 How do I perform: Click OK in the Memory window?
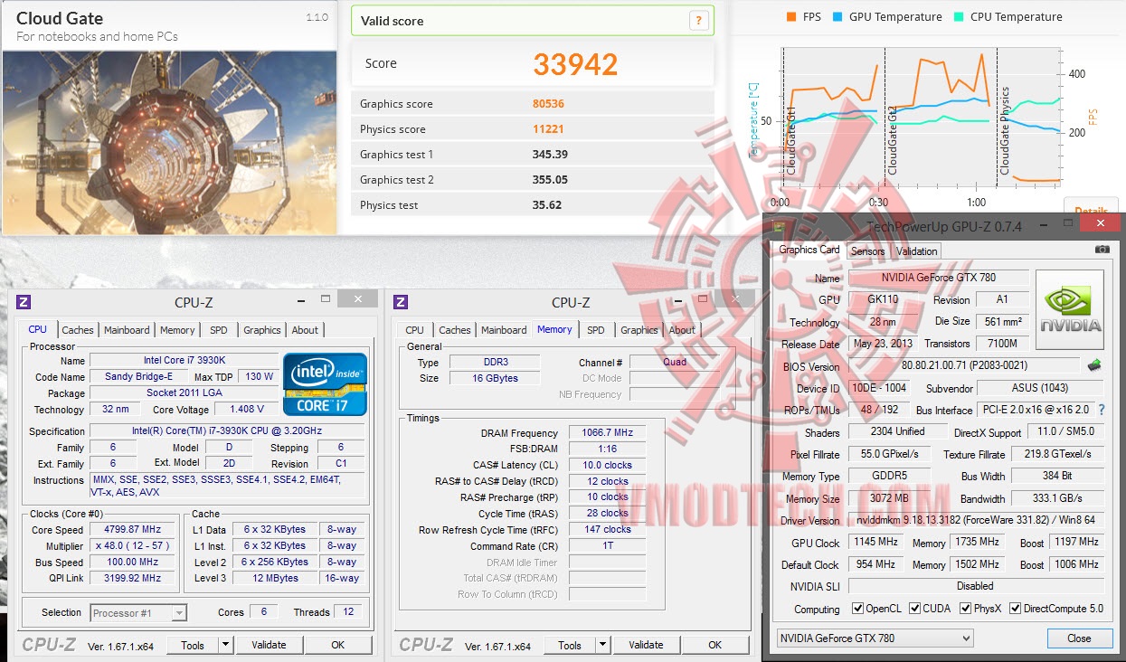click(714, 645)
